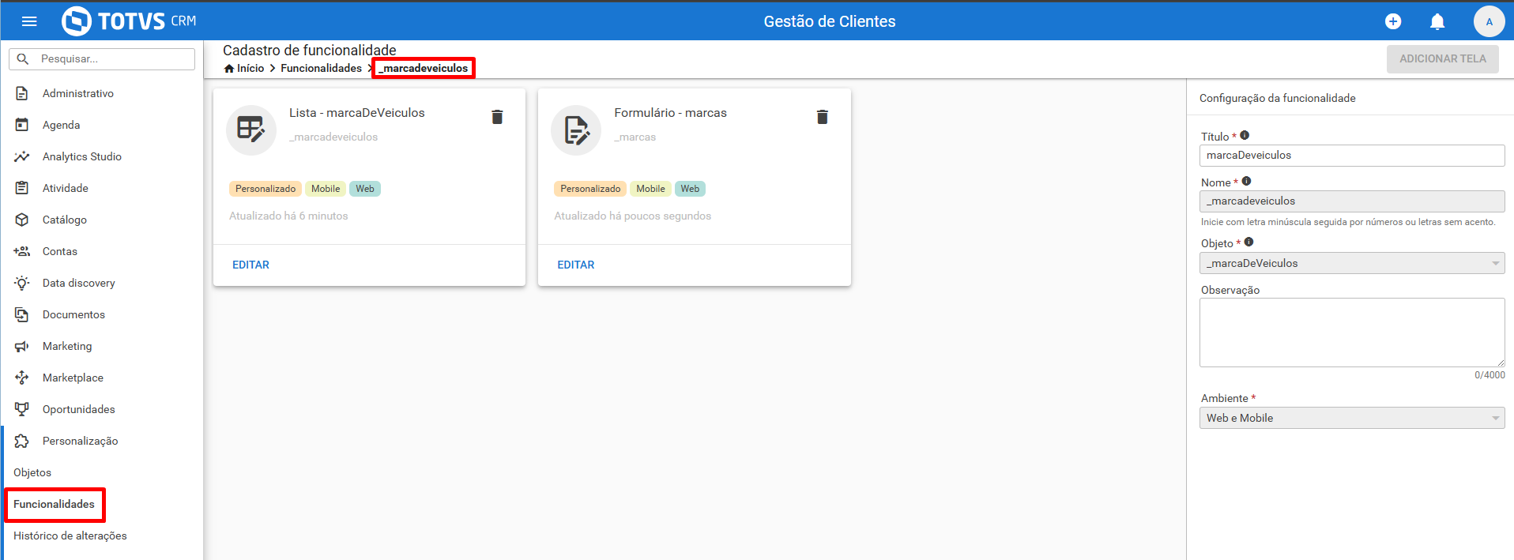The width and height of the screenshot is (1514, 560).
Task: Click the Oportunidades trophy icon
Action: [22, 409]
